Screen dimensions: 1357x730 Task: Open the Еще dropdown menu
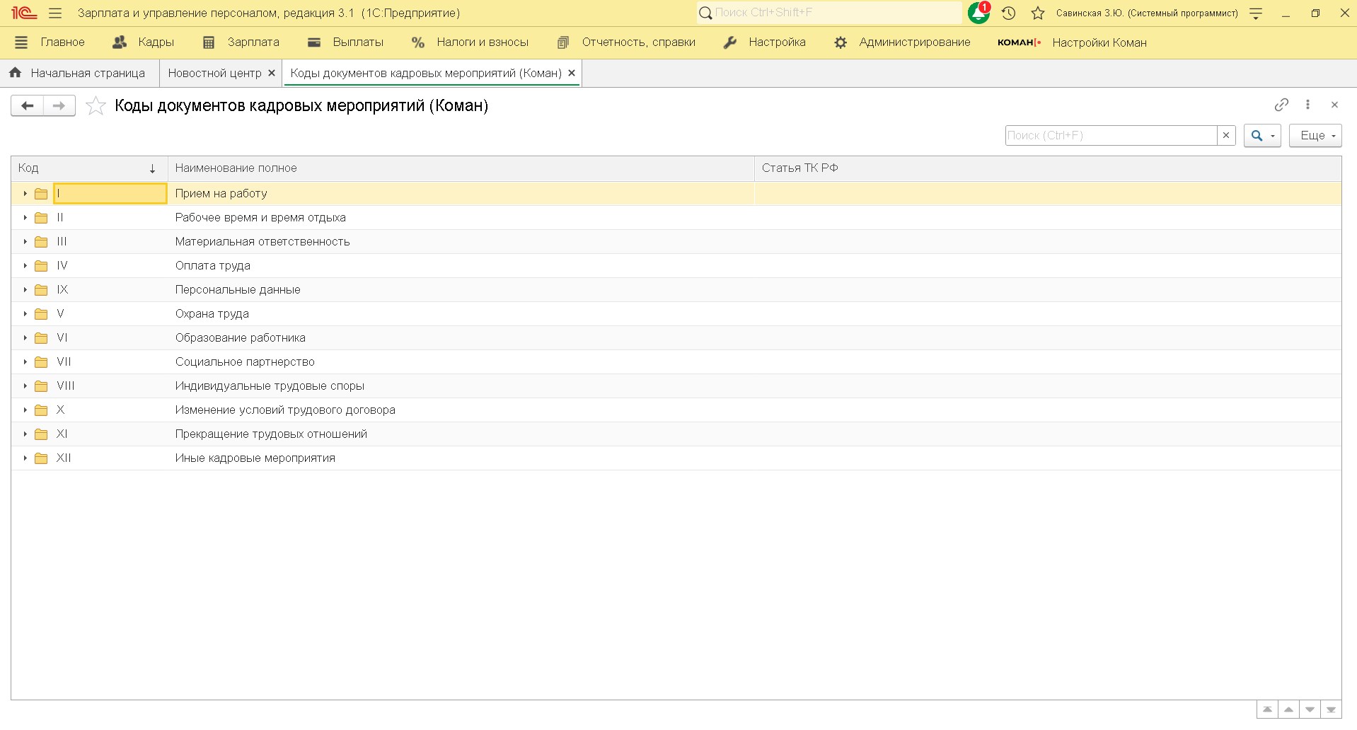point(1315,135)
